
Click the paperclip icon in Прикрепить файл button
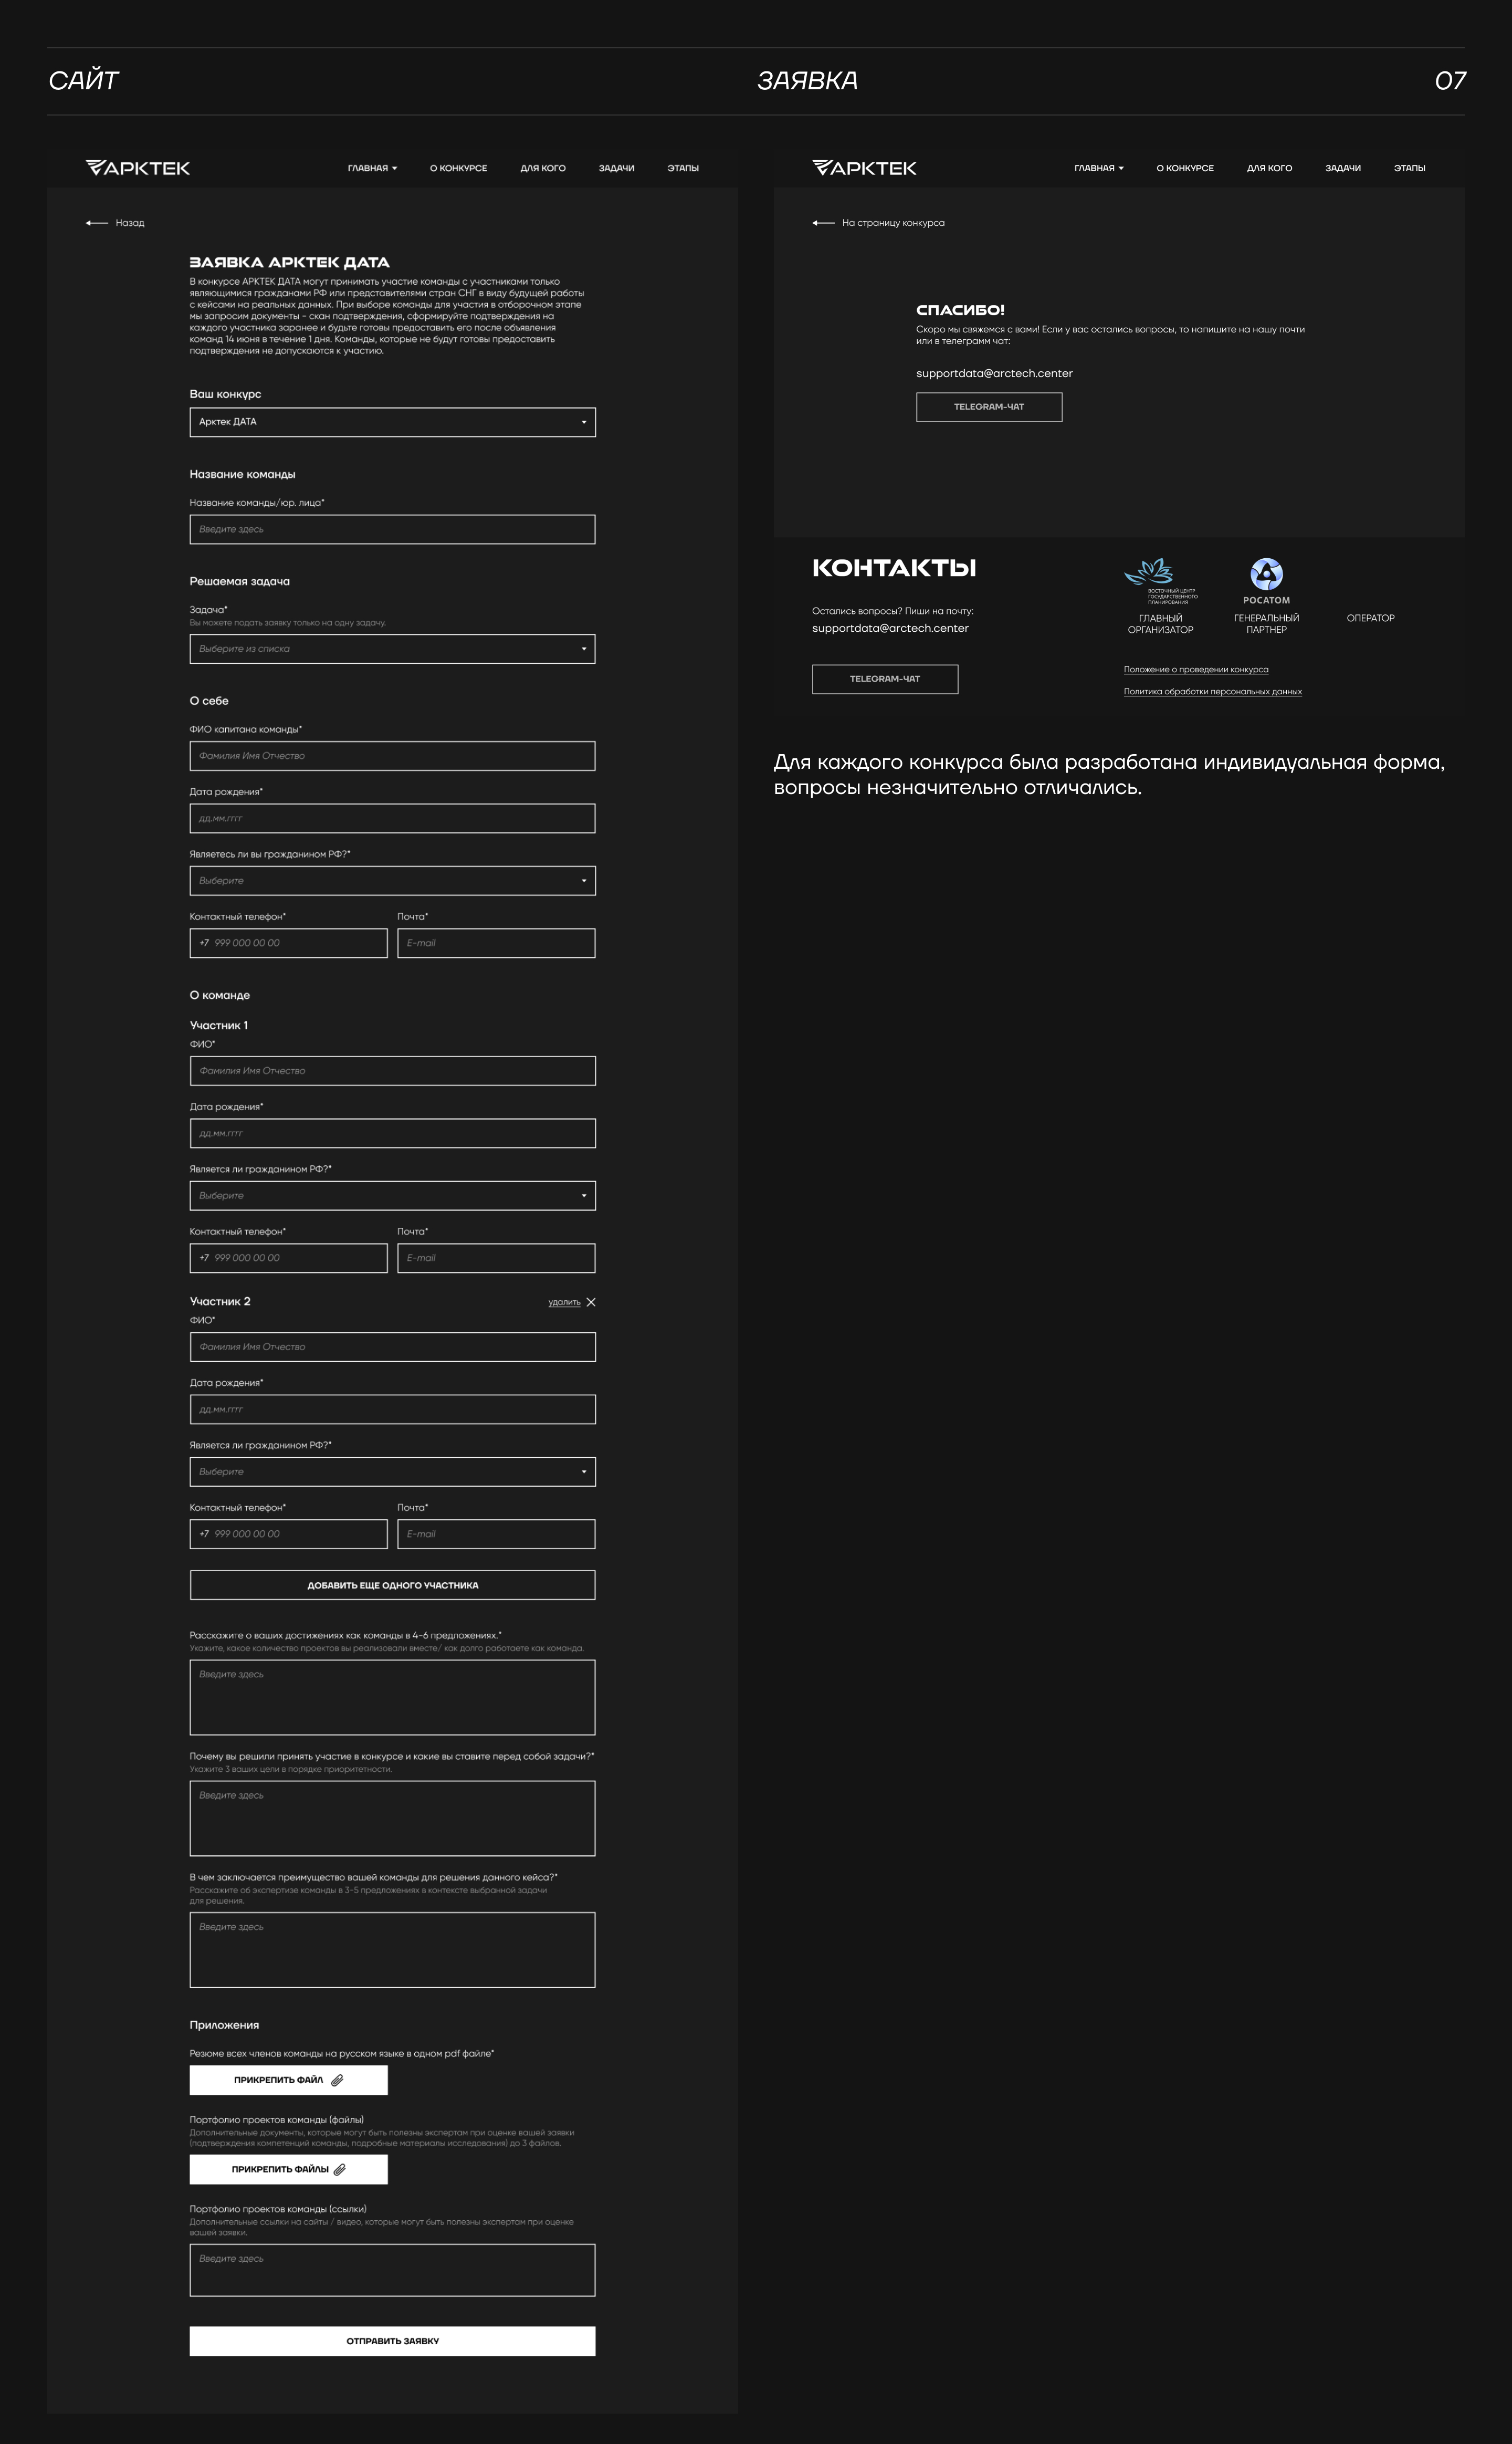click(337, 2080)
